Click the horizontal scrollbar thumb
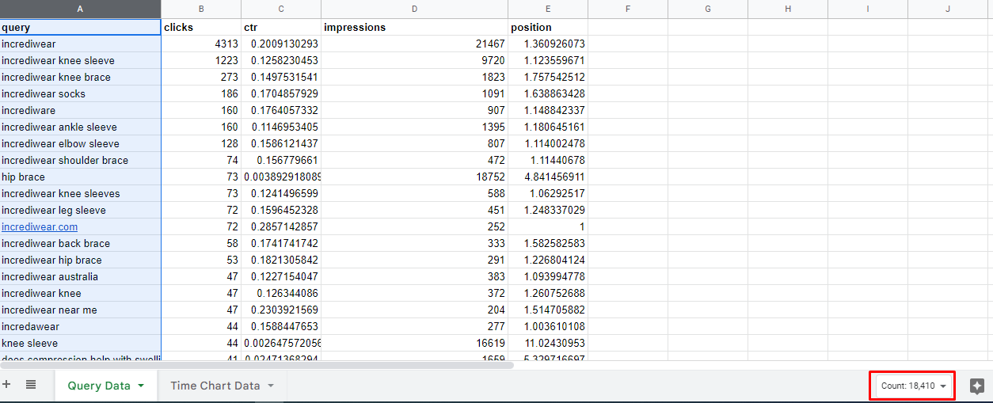Viewport: 993px width, 403px height. coord(257,365)
